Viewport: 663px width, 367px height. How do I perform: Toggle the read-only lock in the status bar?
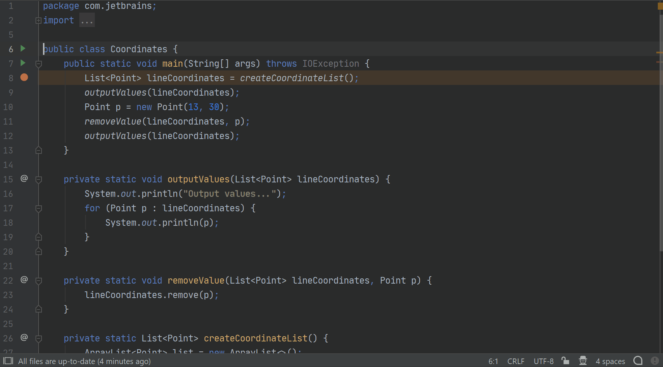coord(565,360)
